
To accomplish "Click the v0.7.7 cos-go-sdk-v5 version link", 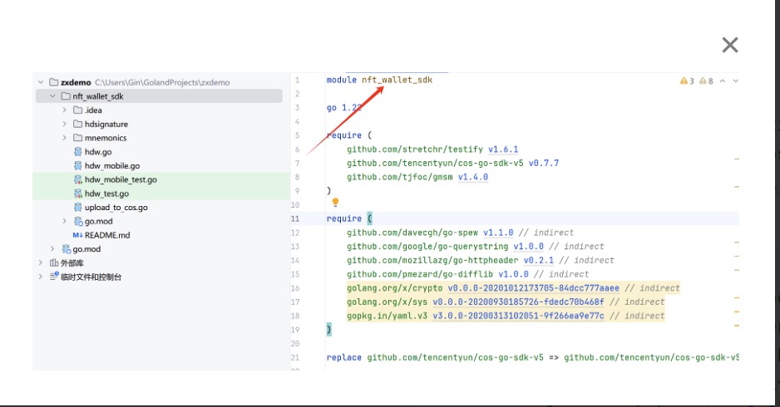I will tap(544, 164).
